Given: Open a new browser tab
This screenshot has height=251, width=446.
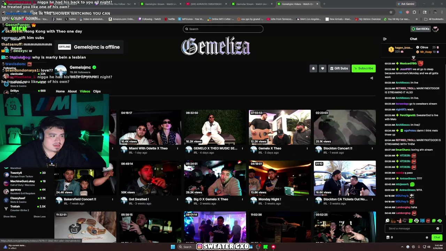Looking at the screenshot, I should click(x=324, y=4).
